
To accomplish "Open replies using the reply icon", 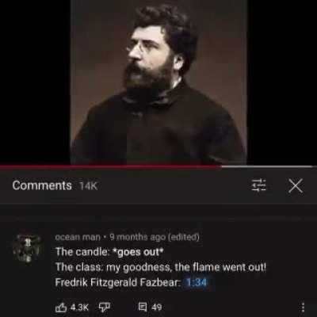I will [143, 307].
